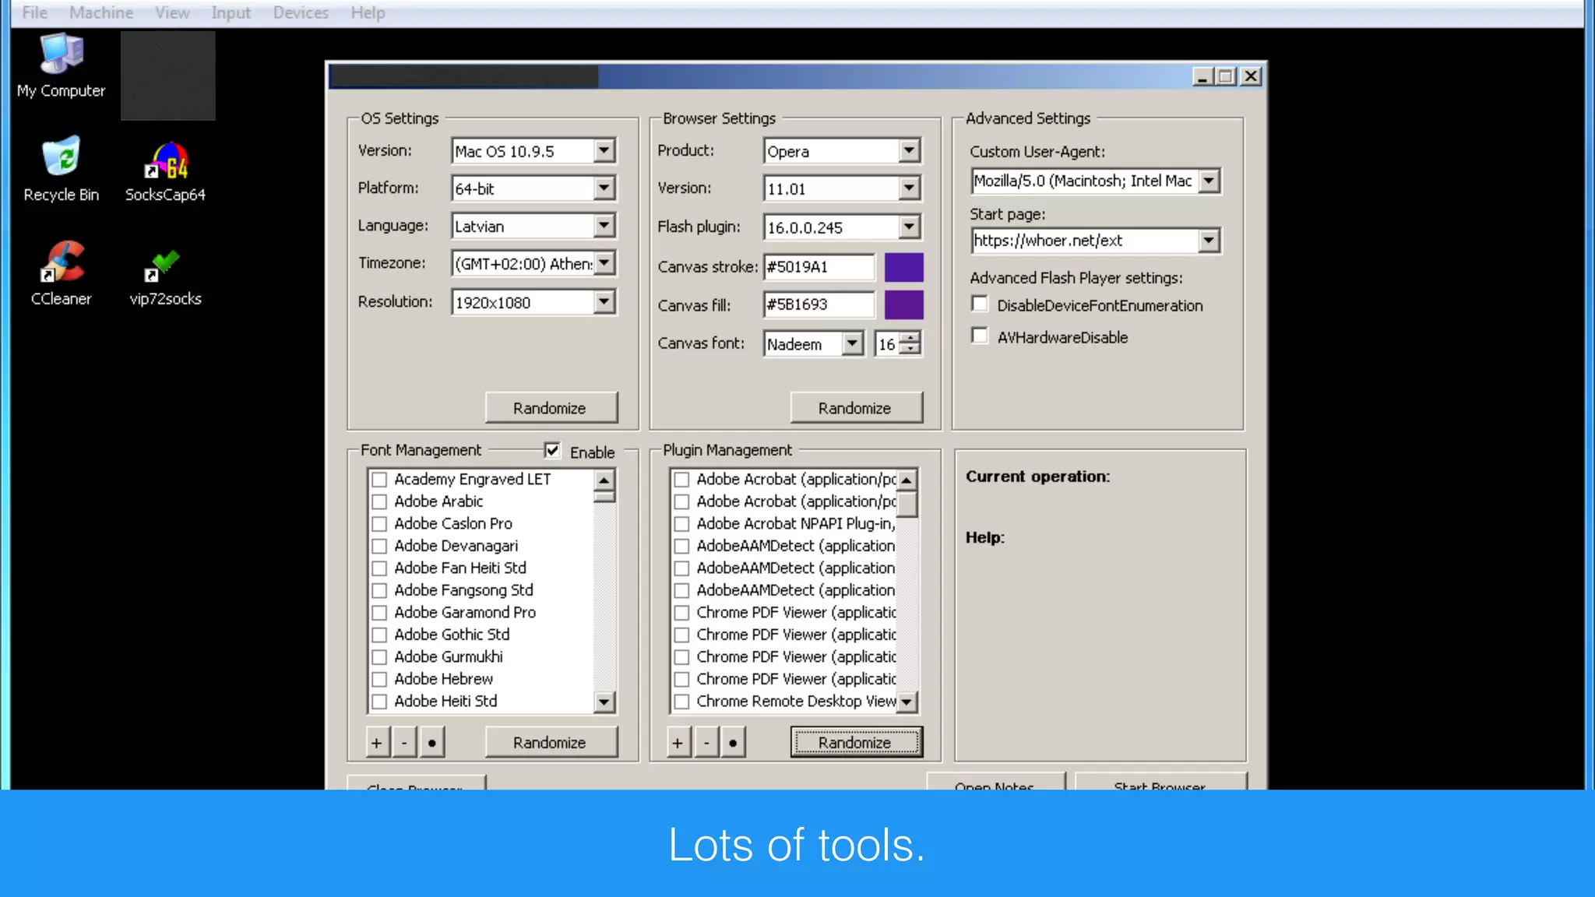Check the Adobe Fan Heiti Std font

coord(379,568)
